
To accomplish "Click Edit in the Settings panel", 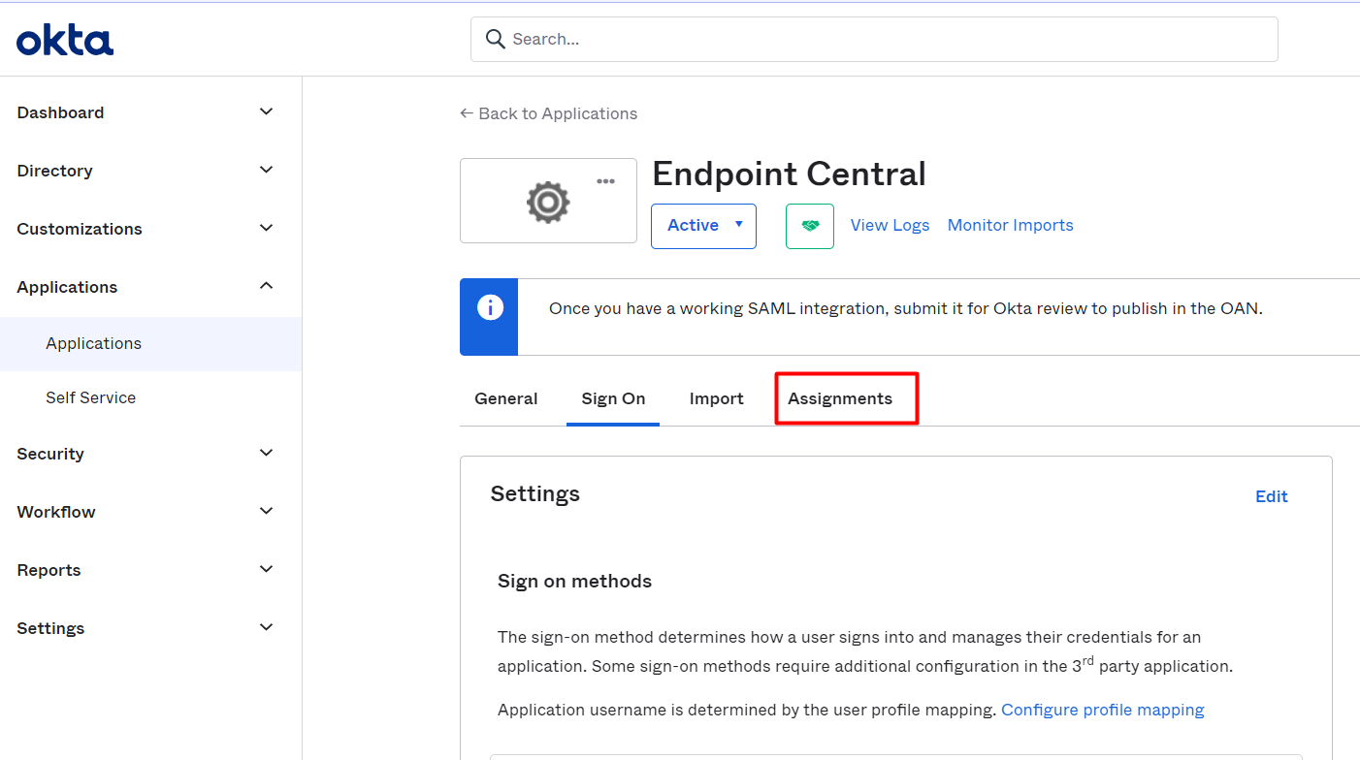I will pyautogui.click(x=1271, y=496).
